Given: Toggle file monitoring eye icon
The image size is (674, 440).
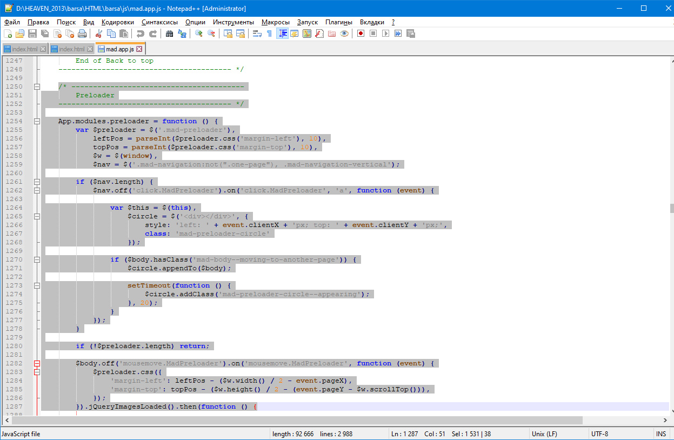Looking at the screenshot, I should click(344, 34).
